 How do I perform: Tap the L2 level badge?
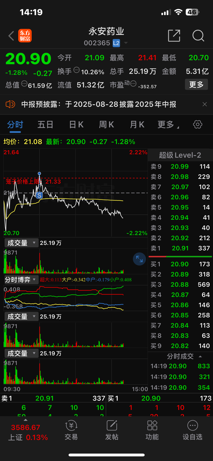click(x=116, y=43)
